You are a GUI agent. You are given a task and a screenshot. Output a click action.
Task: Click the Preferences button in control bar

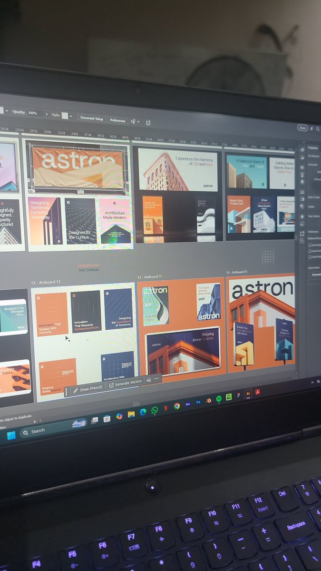tap(117, 120)
